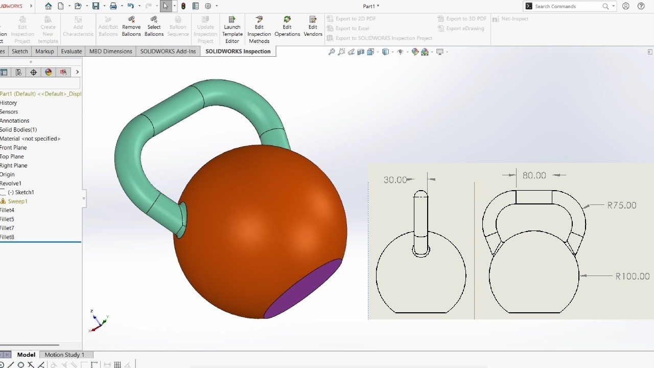This screenshot has height=368, width=654.
Task: Open the DisplayManager color sphere tab
Action: 49,72
